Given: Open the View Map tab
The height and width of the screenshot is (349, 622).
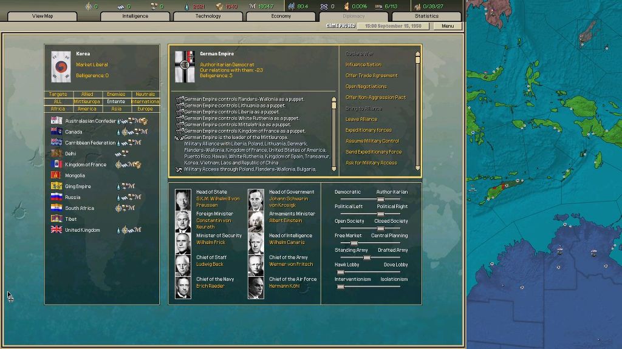Looking at the screenshot, I should [x=43, y=16].
